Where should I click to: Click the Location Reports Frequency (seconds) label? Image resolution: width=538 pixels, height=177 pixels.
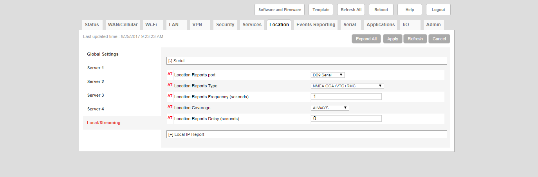pyautogui.click(x=211, y=97)
